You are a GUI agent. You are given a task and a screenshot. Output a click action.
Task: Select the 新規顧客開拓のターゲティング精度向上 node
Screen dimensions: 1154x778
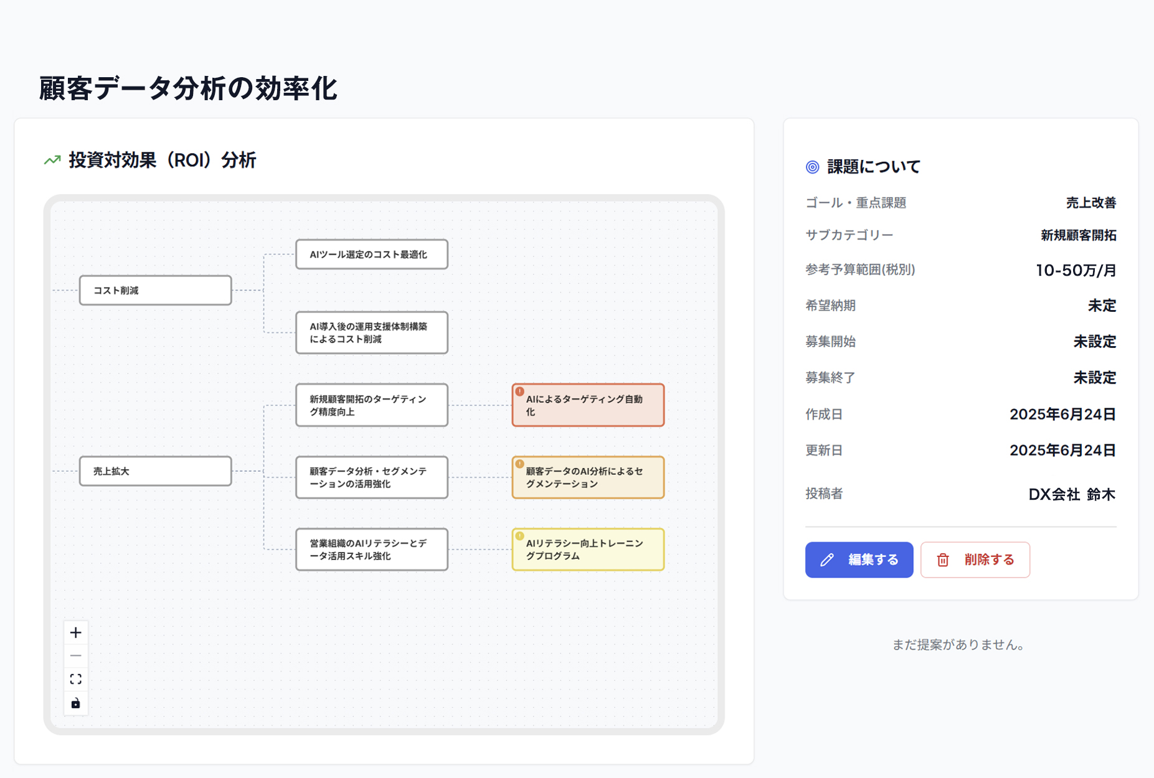click(x=371, y=405)
